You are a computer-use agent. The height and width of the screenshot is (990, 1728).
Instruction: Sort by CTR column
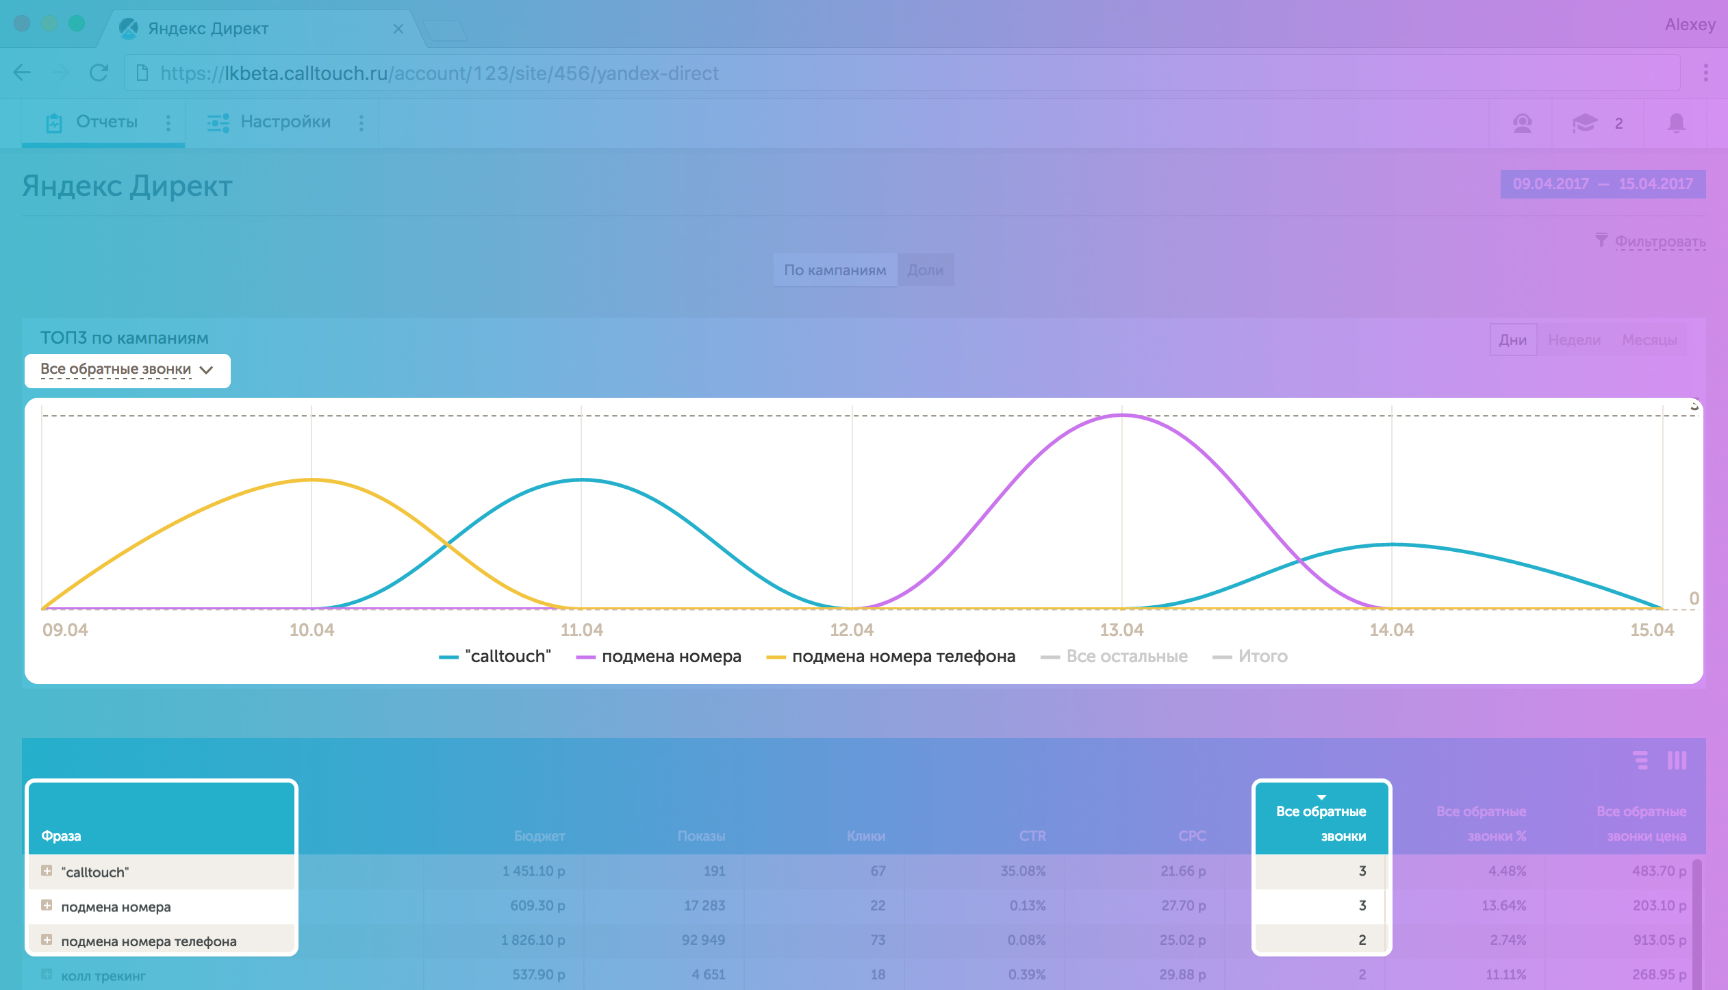tap(1032, 836)
